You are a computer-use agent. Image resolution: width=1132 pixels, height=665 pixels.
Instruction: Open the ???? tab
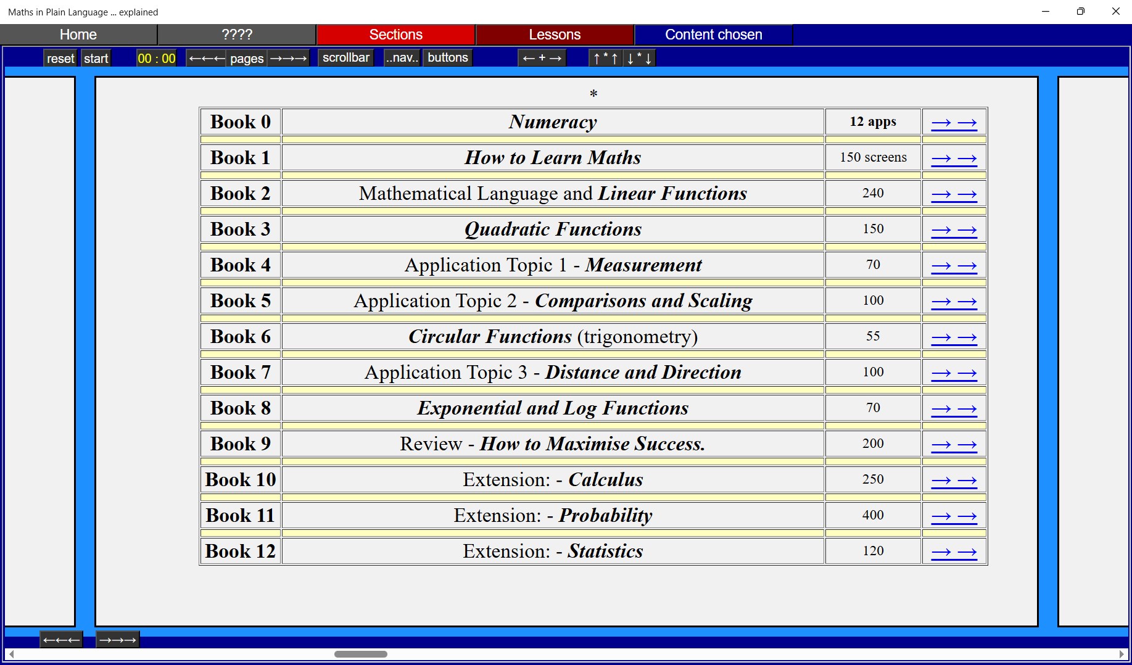237,35
